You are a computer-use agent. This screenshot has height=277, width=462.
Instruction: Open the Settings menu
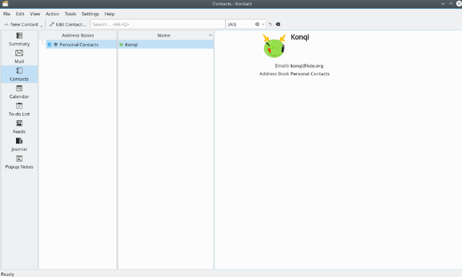(90, 14)
